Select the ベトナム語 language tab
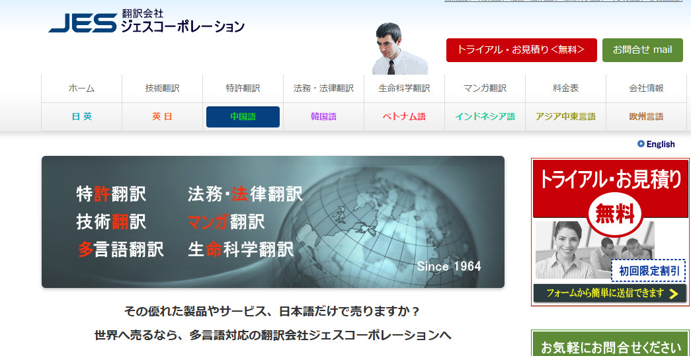 click(404, 117)
